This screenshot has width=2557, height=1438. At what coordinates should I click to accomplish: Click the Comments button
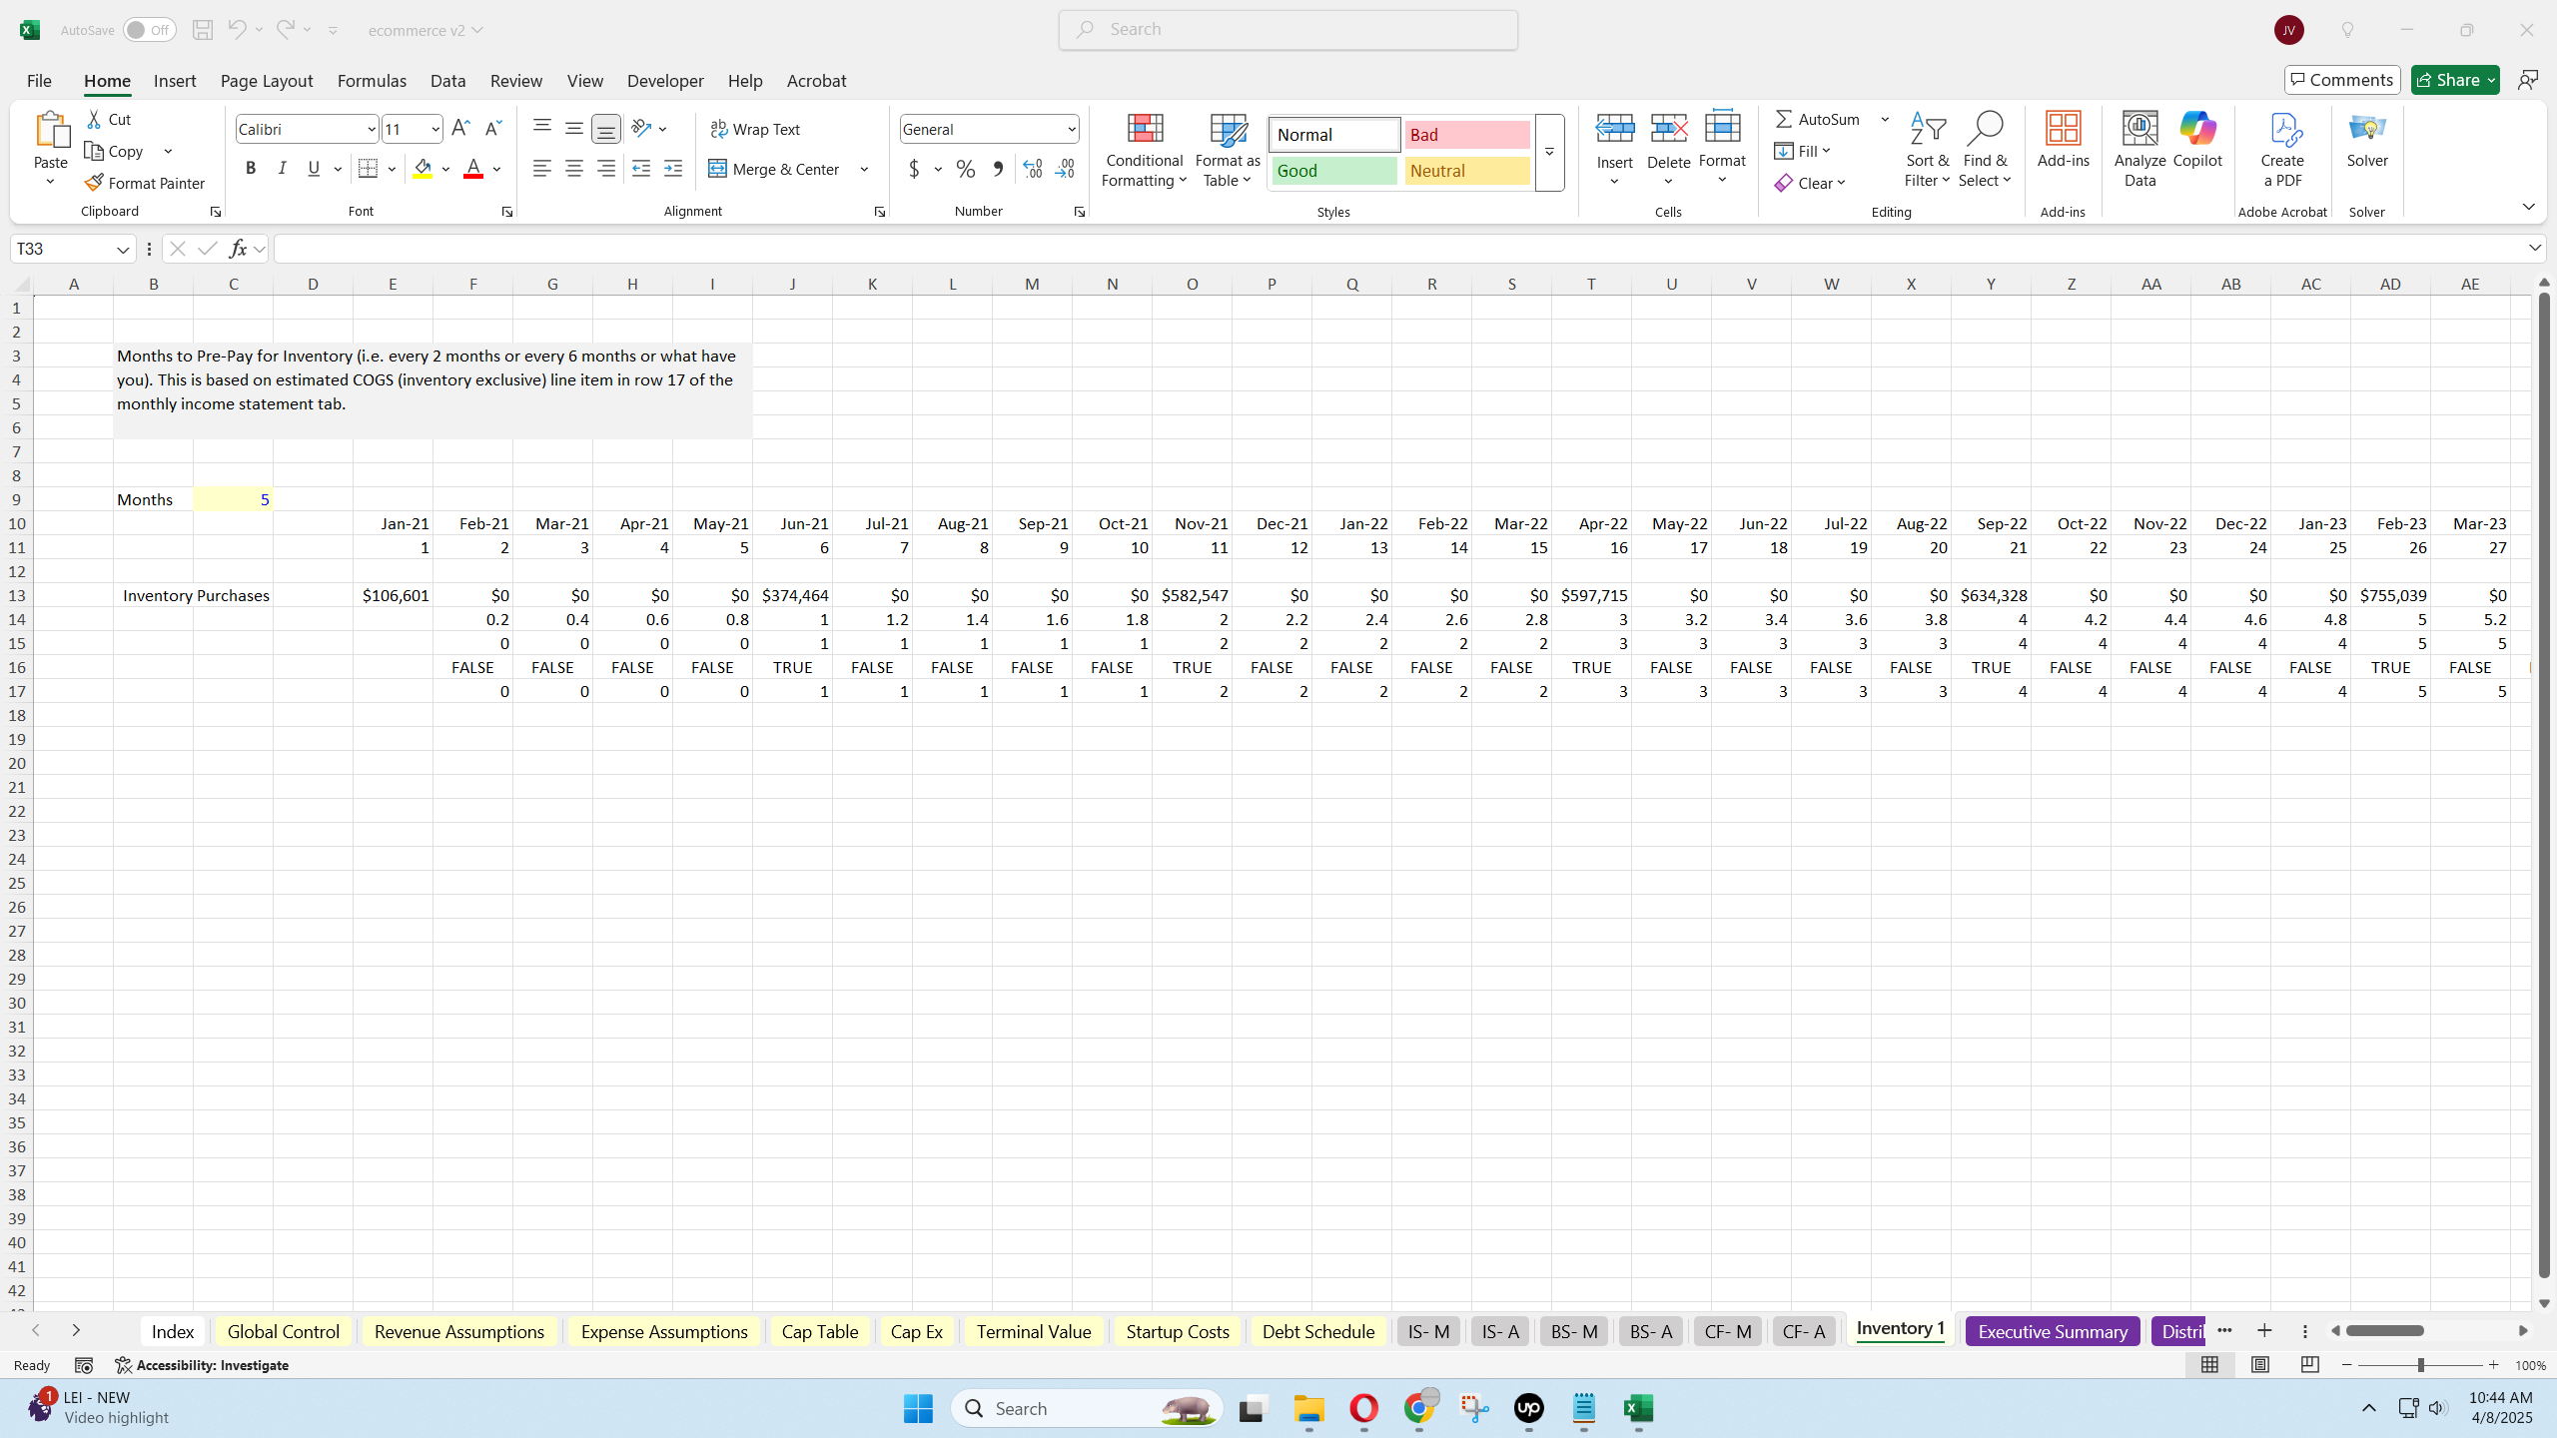tap(2342, 80)
